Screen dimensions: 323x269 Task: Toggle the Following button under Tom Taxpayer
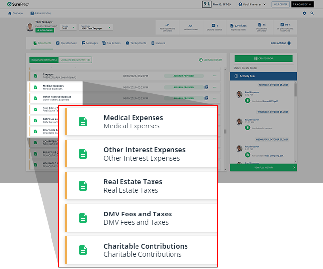tap(45, 30)
